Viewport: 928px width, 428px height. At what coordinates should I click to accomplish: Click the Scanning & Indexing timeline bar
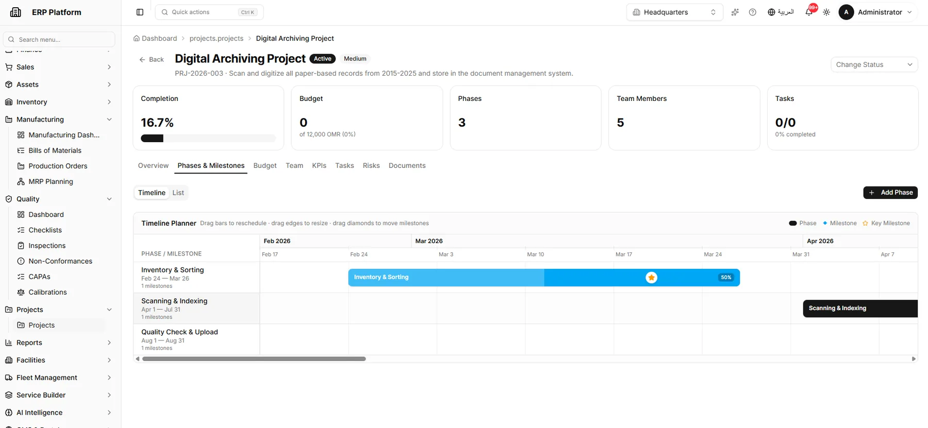(860, 309)
